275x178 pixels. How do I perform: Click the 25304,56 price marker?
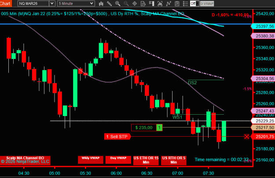tap(263, 79)
